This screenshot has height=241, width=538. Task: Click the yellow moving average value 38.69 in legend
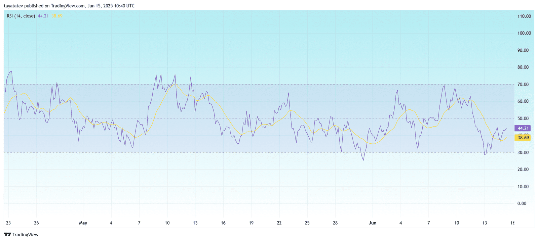(57, 16)
